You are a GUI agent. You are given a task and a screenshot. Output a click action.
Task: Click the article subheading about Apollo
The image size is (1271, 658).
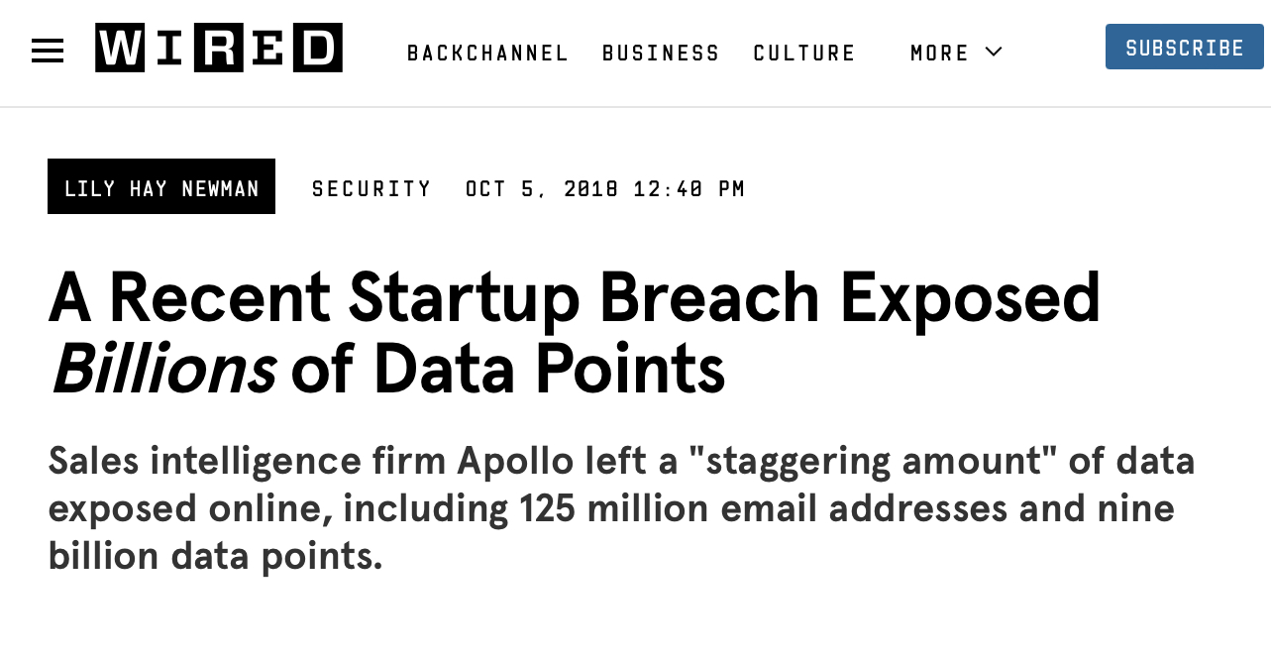pos(621,508)
